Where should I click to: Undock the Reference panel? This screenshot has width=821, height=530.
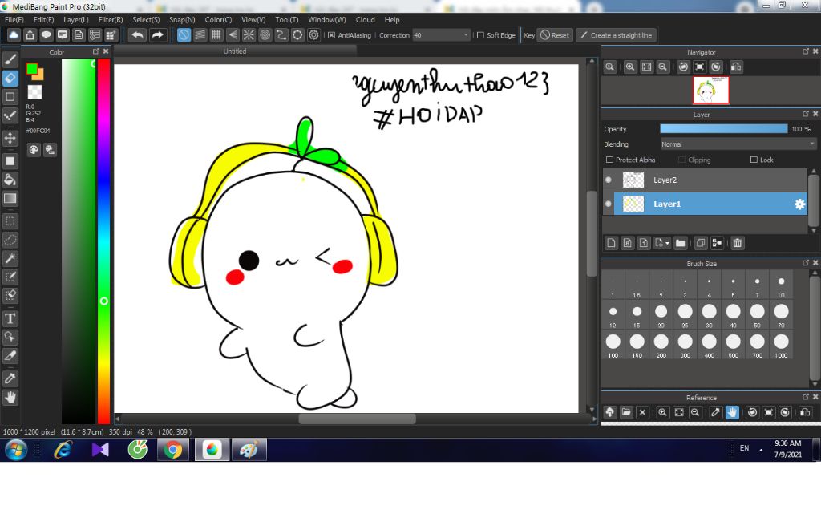[806, 397]
